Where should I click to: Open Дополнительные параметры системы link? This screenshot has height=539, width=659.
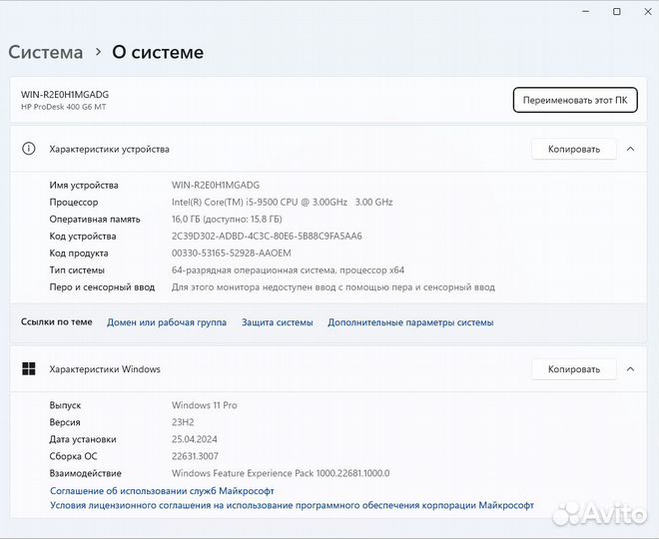(410, 322)
